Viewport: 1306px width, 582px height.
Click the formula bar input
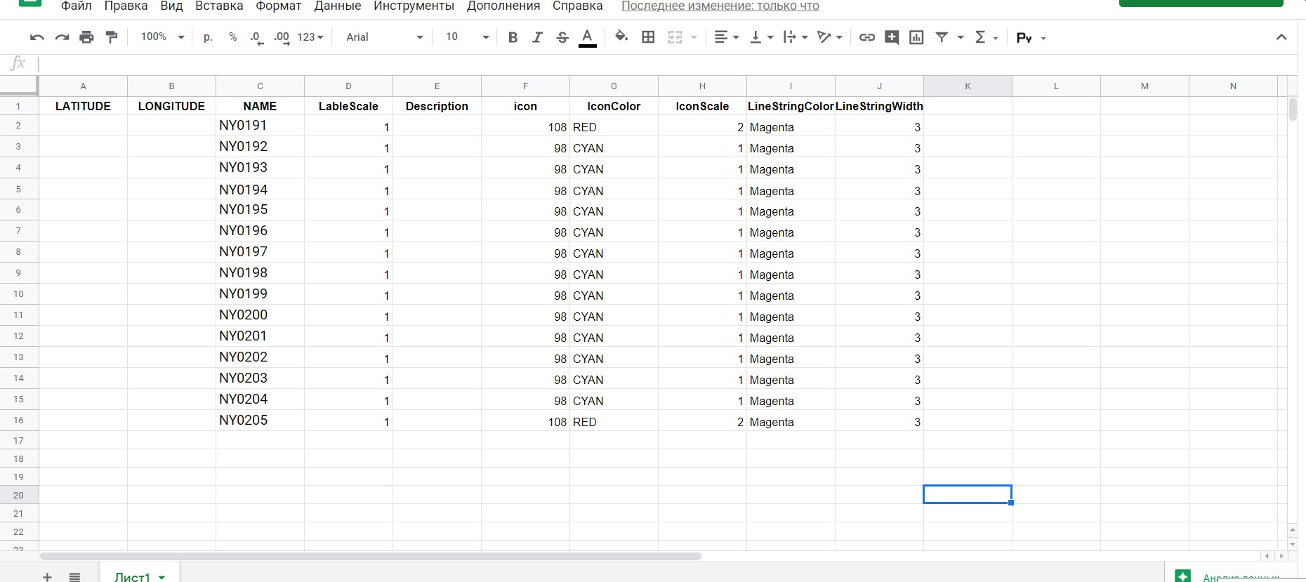667,64
